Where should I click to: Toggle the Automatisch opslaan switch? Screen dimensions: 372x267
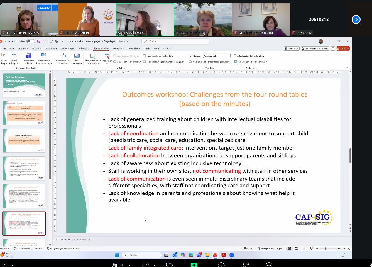(31, 41)
